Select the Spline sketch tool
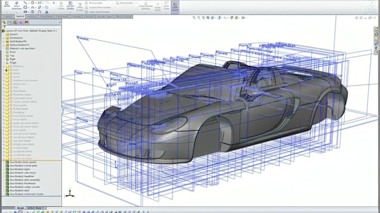The width and height of the screenshot is (380, 213). point(40,3)
